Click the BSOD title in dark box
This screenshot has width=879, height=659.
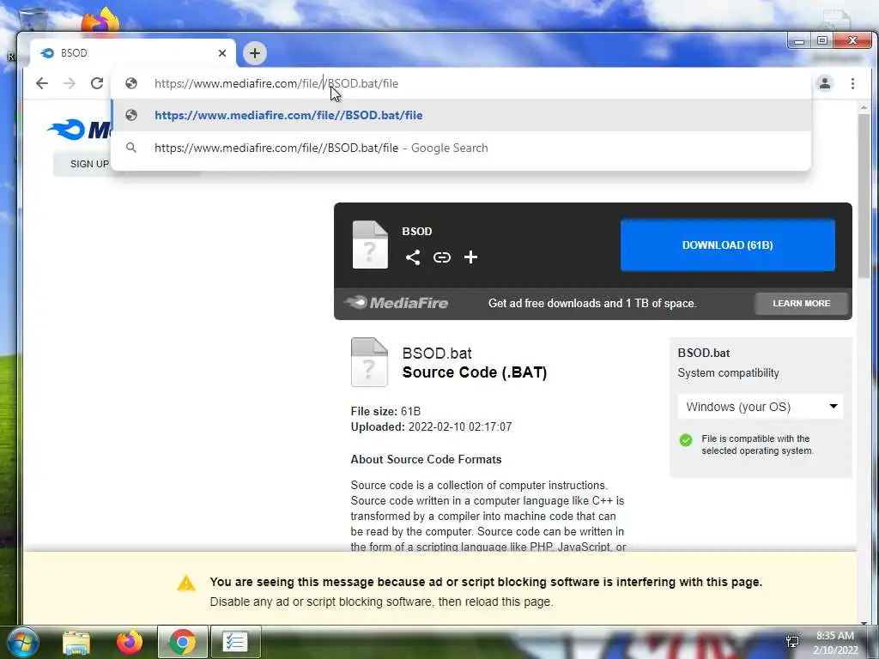(x=417, y=231)
